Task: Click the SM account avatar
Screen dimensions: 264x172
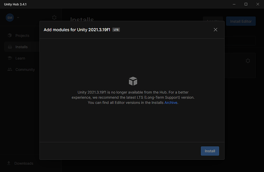Action: (x=10, y=18)
